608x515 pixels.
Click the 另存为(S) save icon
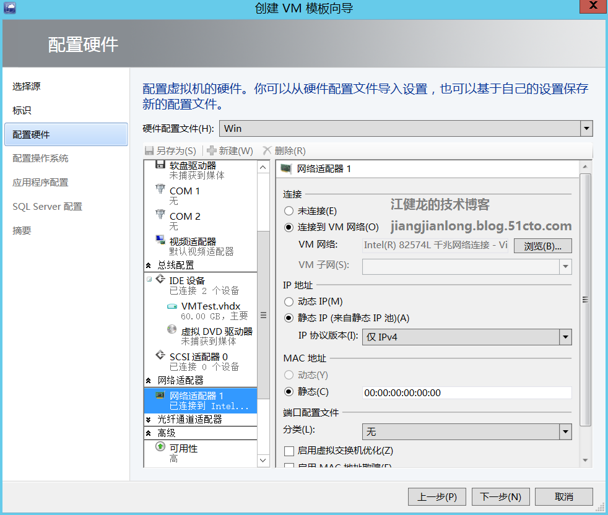149,150
